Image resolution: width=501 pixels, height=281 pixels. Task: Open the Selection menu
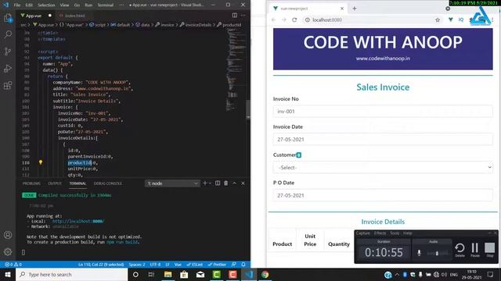pos(46,5)
